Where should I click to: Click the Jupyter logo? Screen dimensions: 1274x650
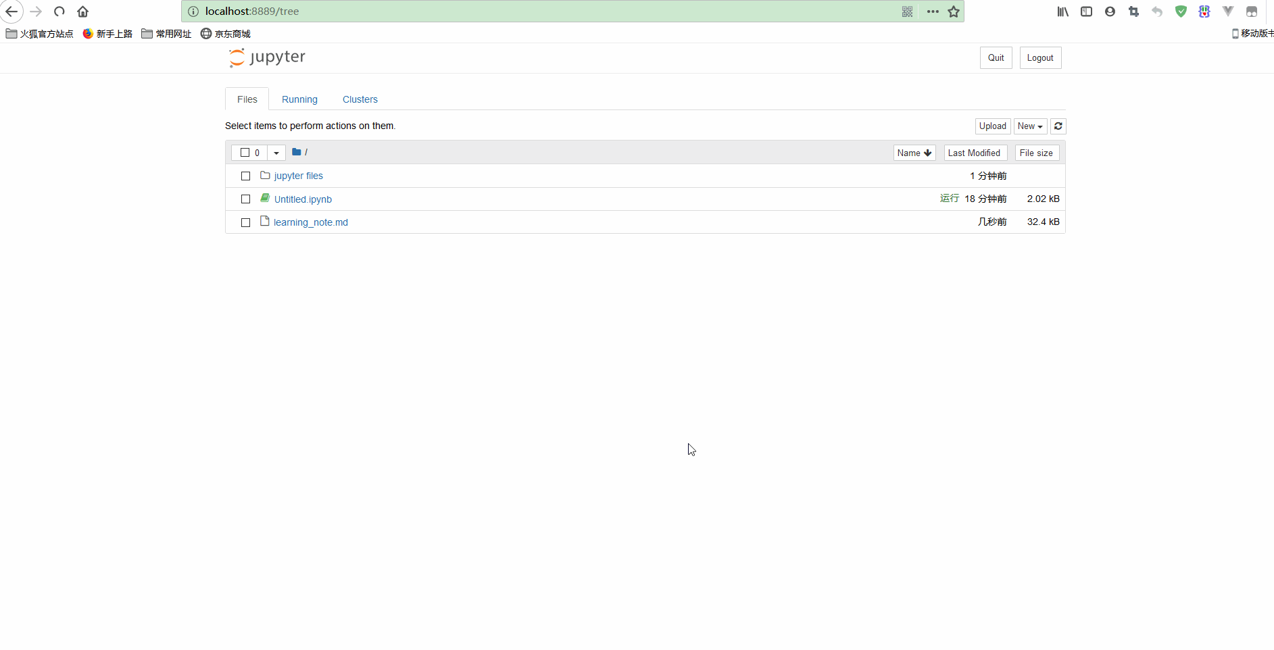coord(267,57)
